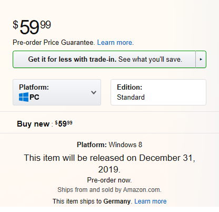Click the bold Germany destination text
The height and width of the screenshot is (212, 219).
point(117,201)
